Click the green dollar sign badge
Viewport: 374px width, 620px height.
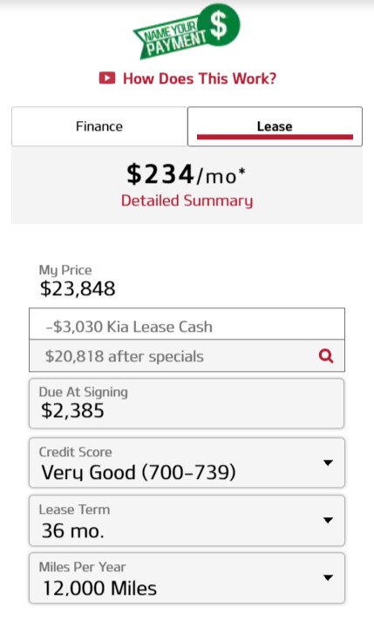[219, 24]
